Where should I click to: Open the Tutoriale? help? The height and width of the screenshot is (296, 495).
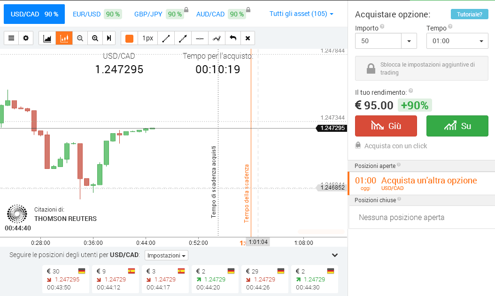point(470,14)
